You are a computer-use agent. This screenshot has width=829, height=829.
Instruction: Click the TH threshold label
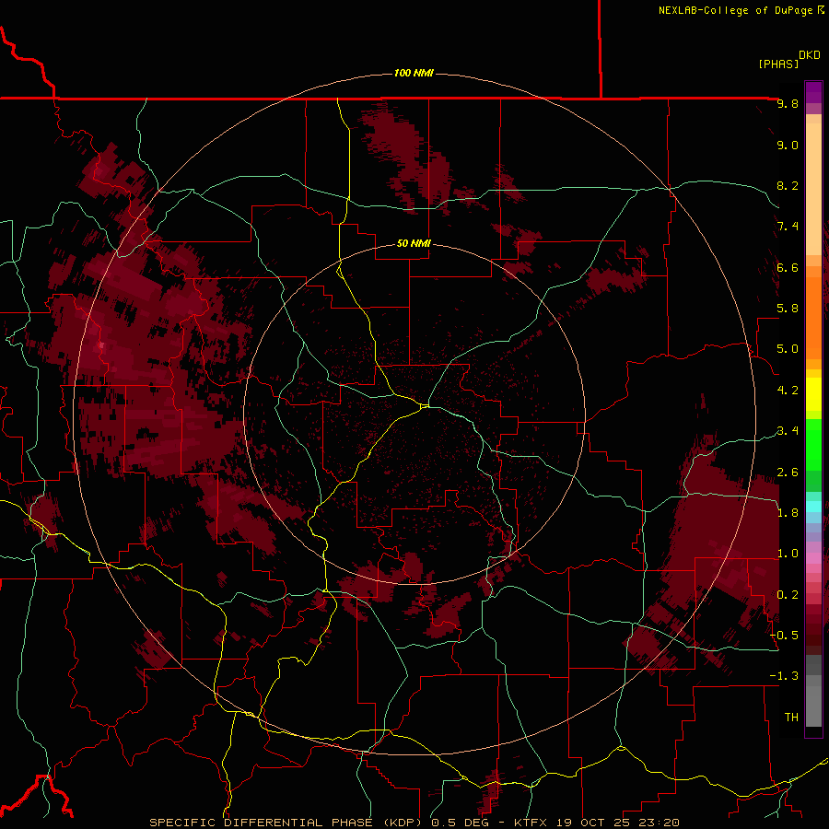(x=791, y=718)
